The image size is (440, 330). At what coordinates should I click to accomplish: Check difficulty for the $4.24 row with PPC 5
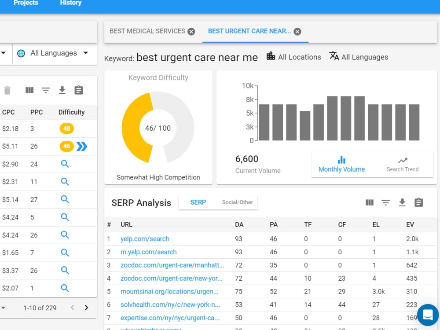tap(65, 217)
